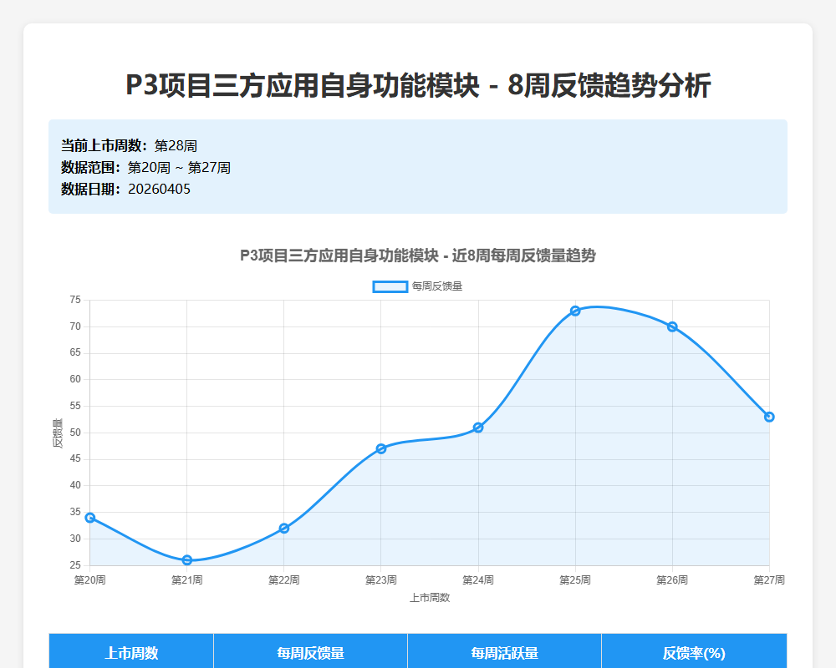This screenshot has width=836, height=668.
Task: Click the x-axis label 第24周
Action: [x=478, y=580]
